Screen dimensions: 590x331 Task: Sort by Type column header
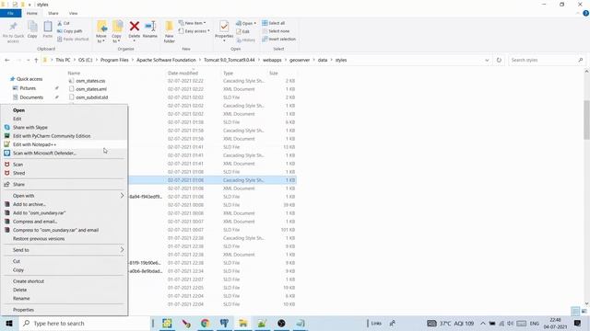pyautogui.click(x=228, y=74)
